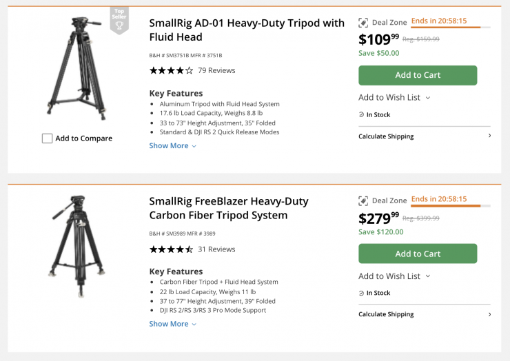The width and height of the screenshot is (510, 361).
Task: Click In Stock icon for SmallRig AD-01
Action: click(x=361, y=114)
